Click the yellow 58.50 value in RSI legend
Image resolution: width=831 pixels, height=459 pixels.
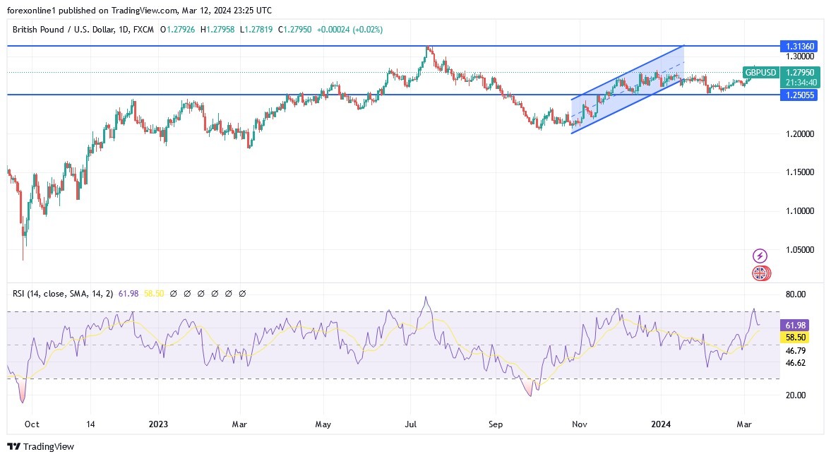[154, 294]
